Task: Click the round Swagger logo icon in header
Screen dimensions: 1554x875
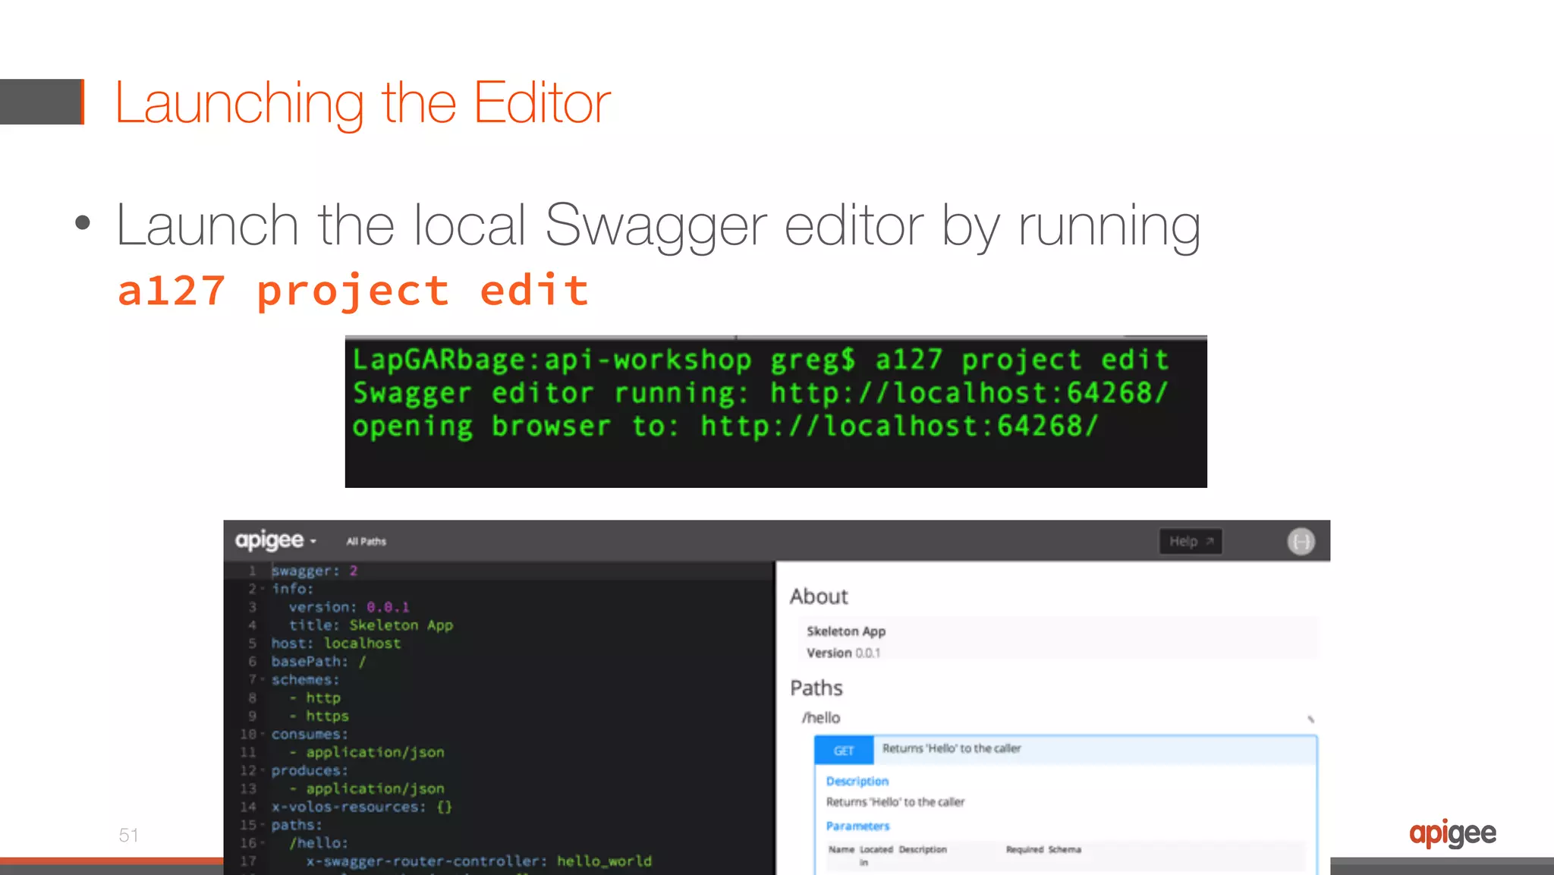Action: point(1301,541)
